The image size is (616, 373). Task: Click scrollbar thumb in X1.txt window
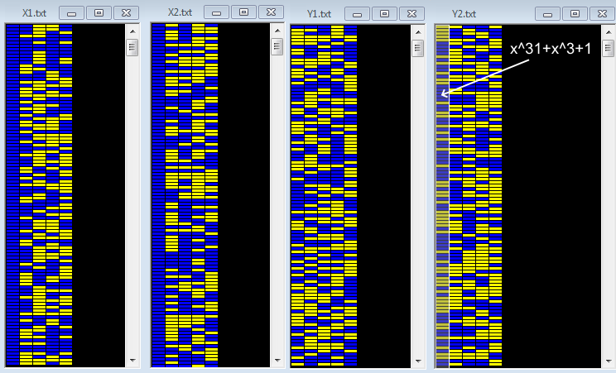point(132,47)
